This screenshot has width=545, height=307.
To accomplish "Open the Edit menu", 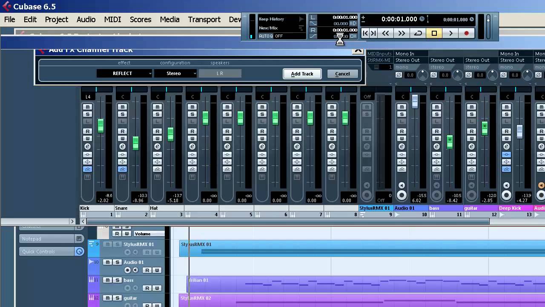I will (30, 19).
